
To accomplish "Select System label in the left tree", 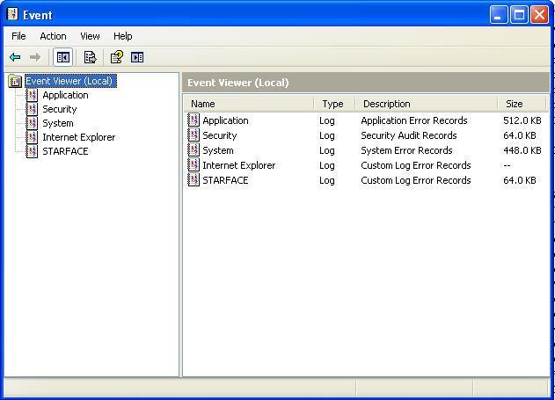I will (x=58, y=123).
